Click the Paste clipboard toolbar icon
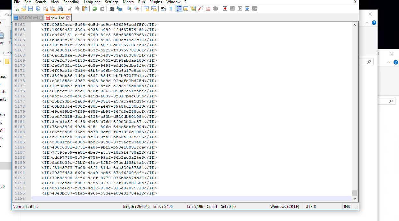This screenshot has height=221, width=399. [85, 9]
